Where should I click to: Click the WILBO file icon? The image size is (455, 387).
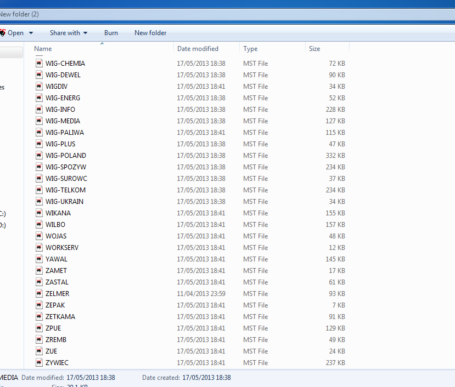pos(39,224)
